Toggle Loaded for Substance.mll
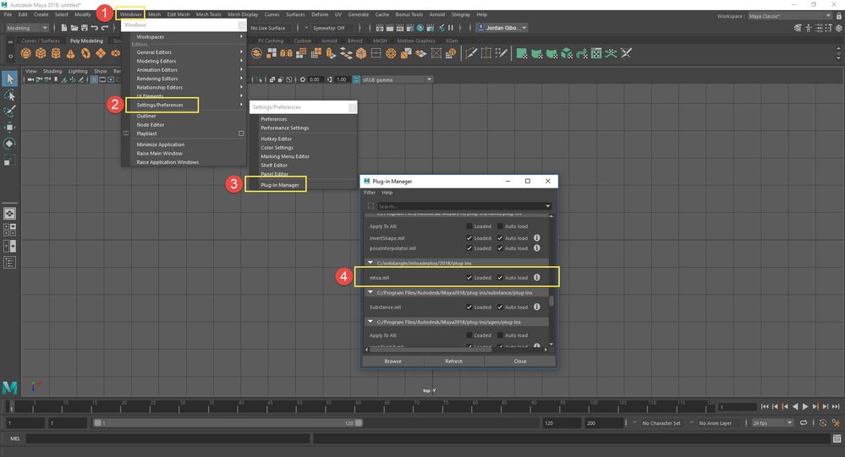The height and width of the screenshot is (457, 845). 469,307
